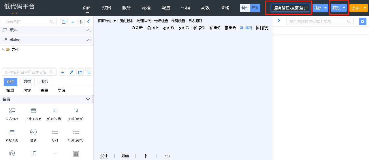The image size is (369, 160).
Task: Open the 发布 dropdown arrow
Action: pyautogui.click(x=365, y=8)
